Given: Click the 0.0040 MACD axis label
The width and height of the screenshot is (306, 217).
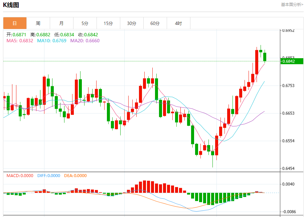Looking at the screenshot, I should 288,184.
